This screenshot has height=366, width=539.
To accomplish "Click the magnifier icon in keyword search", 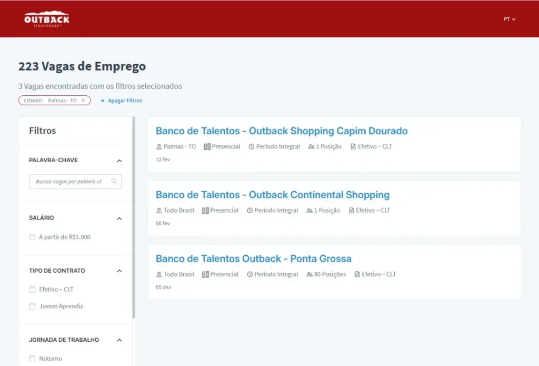I will click(x=114, y=182).
